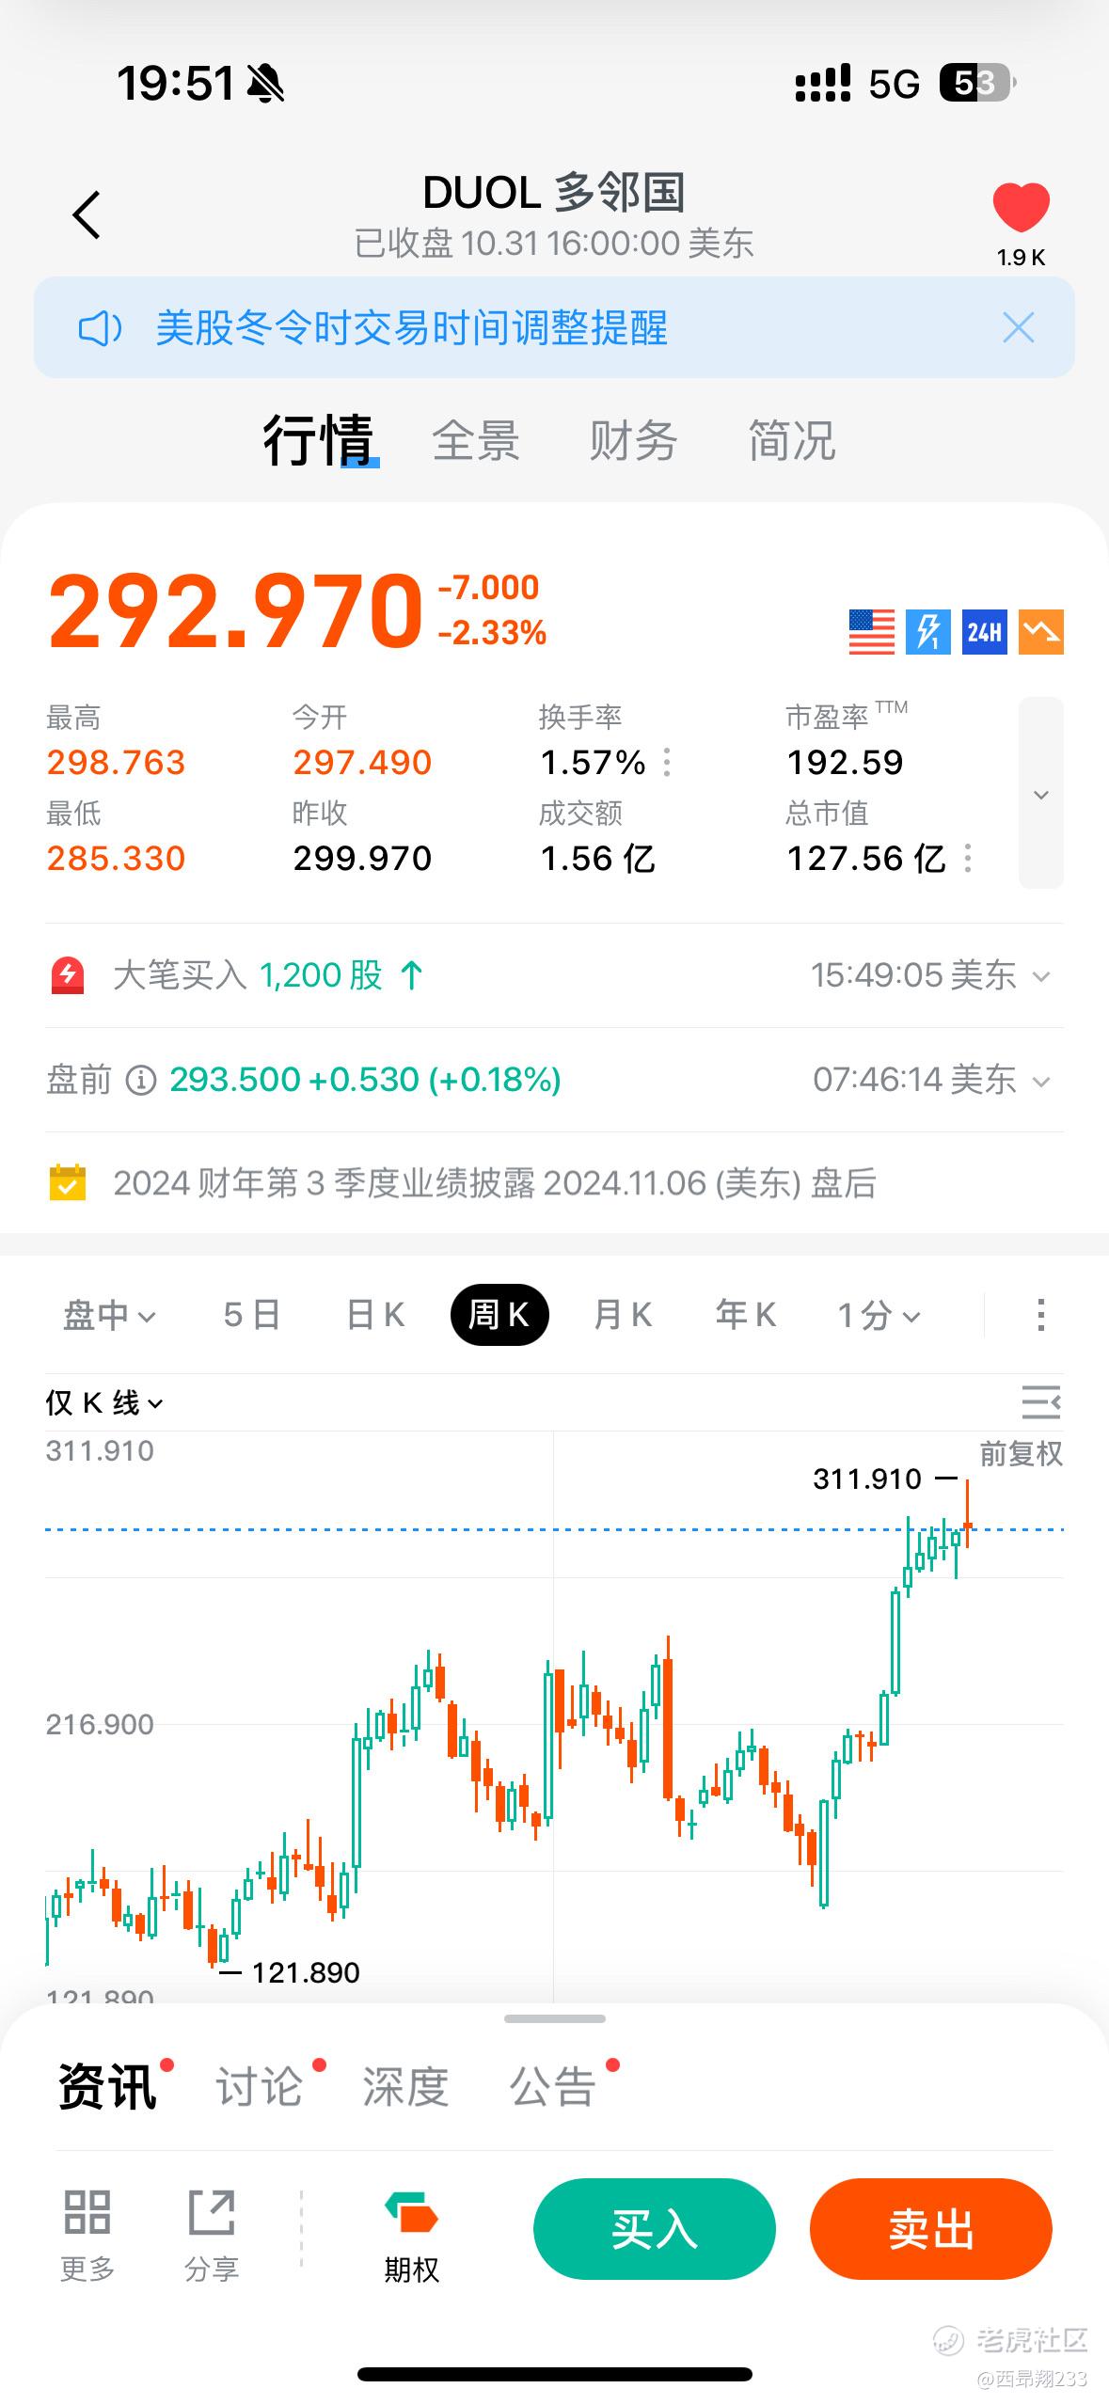The image size is (1109, 2404).
Task: Tap three dots next to 换手率 1.57%
Action: 667,762
